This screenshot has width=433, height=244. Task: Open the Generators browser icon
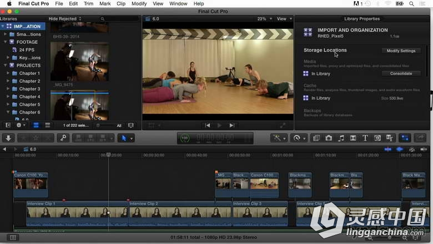tap(377, 138)
